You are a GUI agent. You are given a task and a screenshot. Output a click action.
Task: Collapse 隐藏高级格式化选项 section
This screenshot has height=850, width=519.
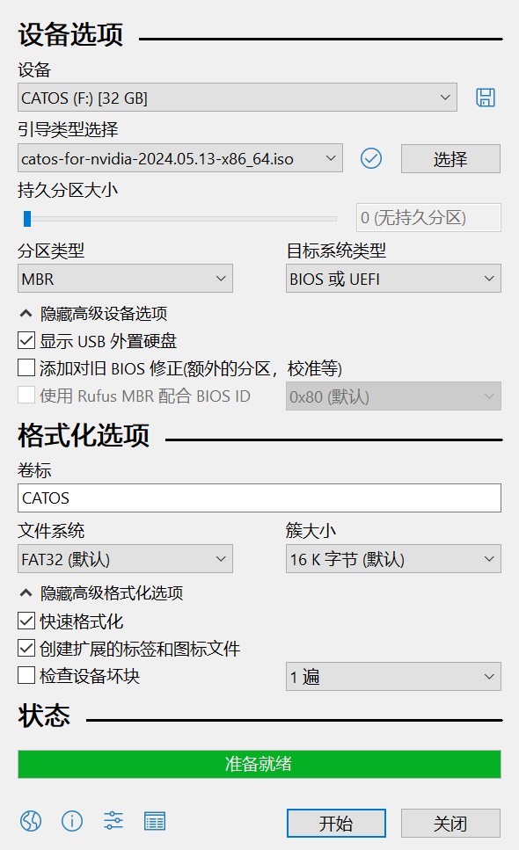click(x=101, y=593)
